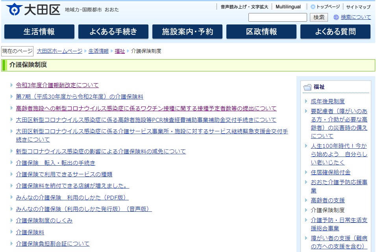The height and width of the screenshot is (252, 376).
Task: Open sidebar link 要配慮者の災害時の備えについて
Action: (x=339, y=123)
